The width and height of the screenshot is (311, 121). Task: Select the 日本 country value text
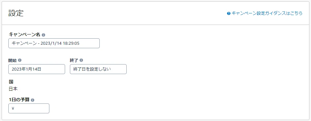[13, 89]
